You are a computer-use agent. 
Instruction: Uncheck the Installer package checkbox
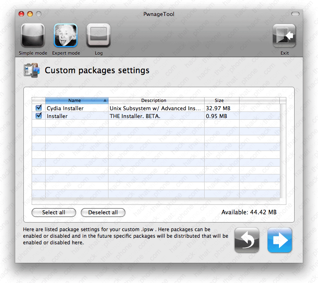(39, 116)
